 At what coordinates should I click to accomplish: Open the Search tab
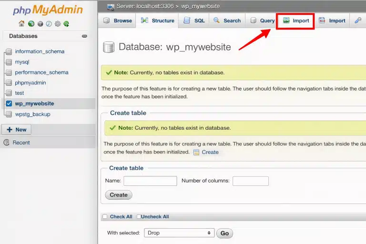tap(227, 20)
